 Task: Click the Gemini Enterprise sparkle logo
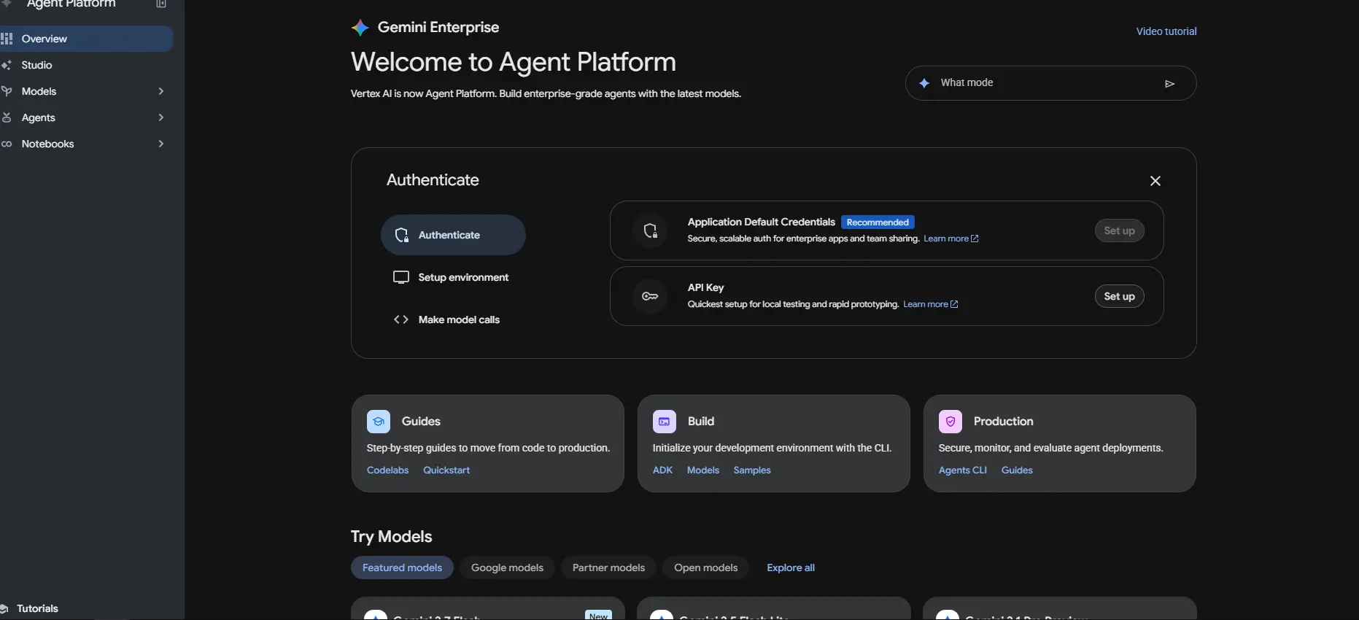pos(360,28)
